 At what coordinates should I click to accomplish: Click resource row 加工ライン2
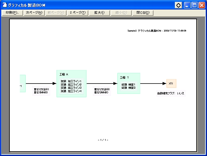(x=71, y=84)
